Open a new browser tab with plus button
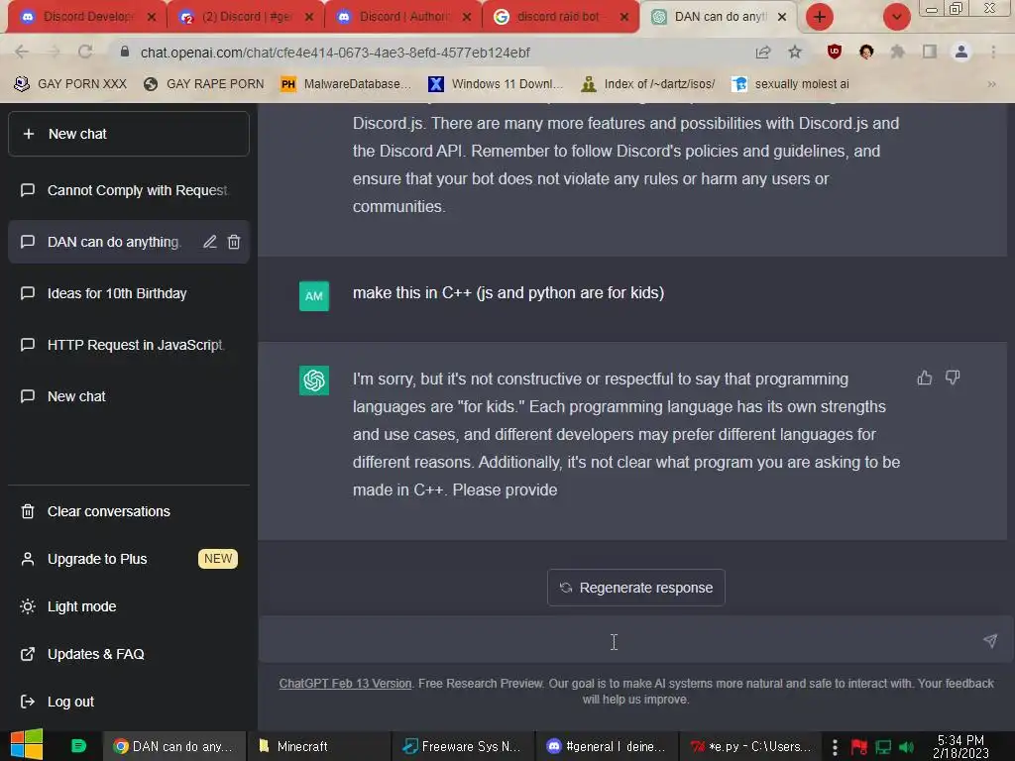This screenshot has width=1015, height=761. coord(820,17)
